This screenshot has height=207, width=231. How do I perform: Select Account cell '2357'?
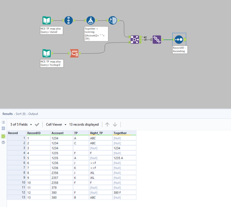coord(62,178)
